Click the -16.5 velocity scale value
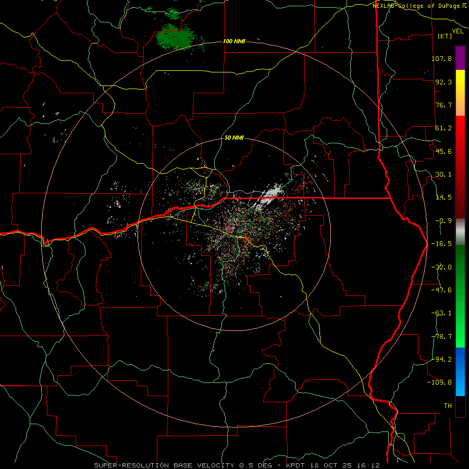The height and width of the screenshot is (469, 469). coord(441,244)
